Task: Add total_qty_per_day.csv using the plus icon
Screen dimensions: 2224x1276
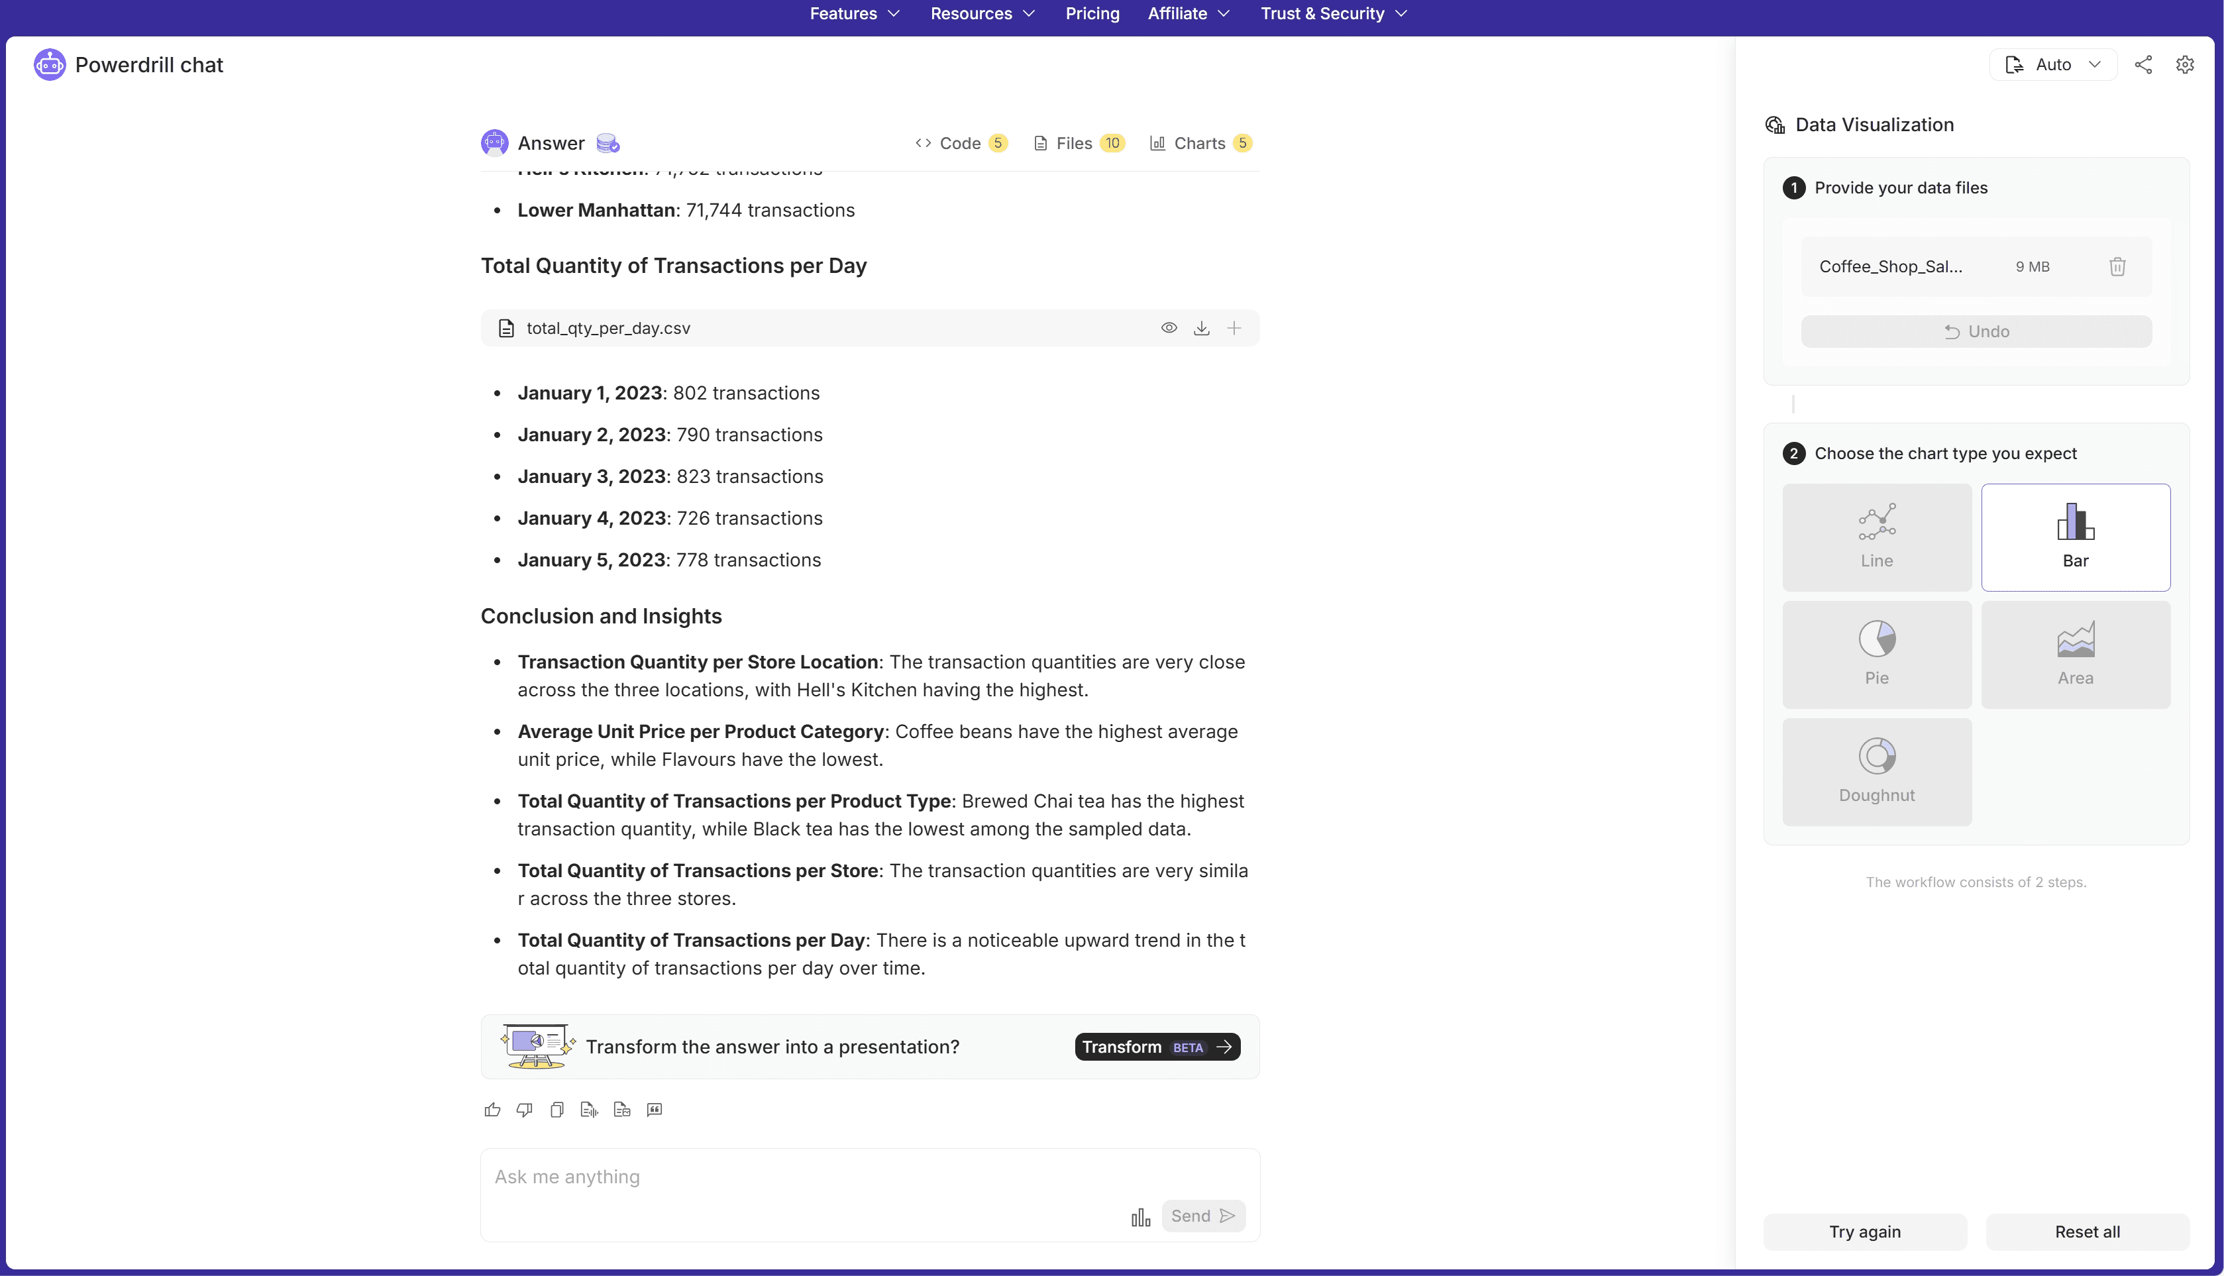Action: pos(1234,328)
